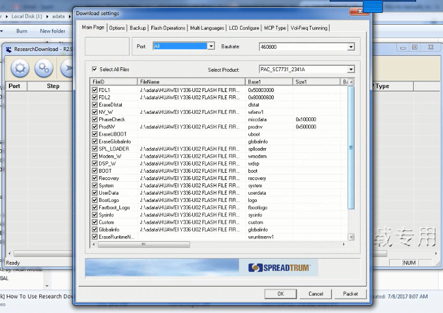This screenshot has width=443, height=313.
Task: Uncheck the BootLogo checkbox
Action: 95,200
